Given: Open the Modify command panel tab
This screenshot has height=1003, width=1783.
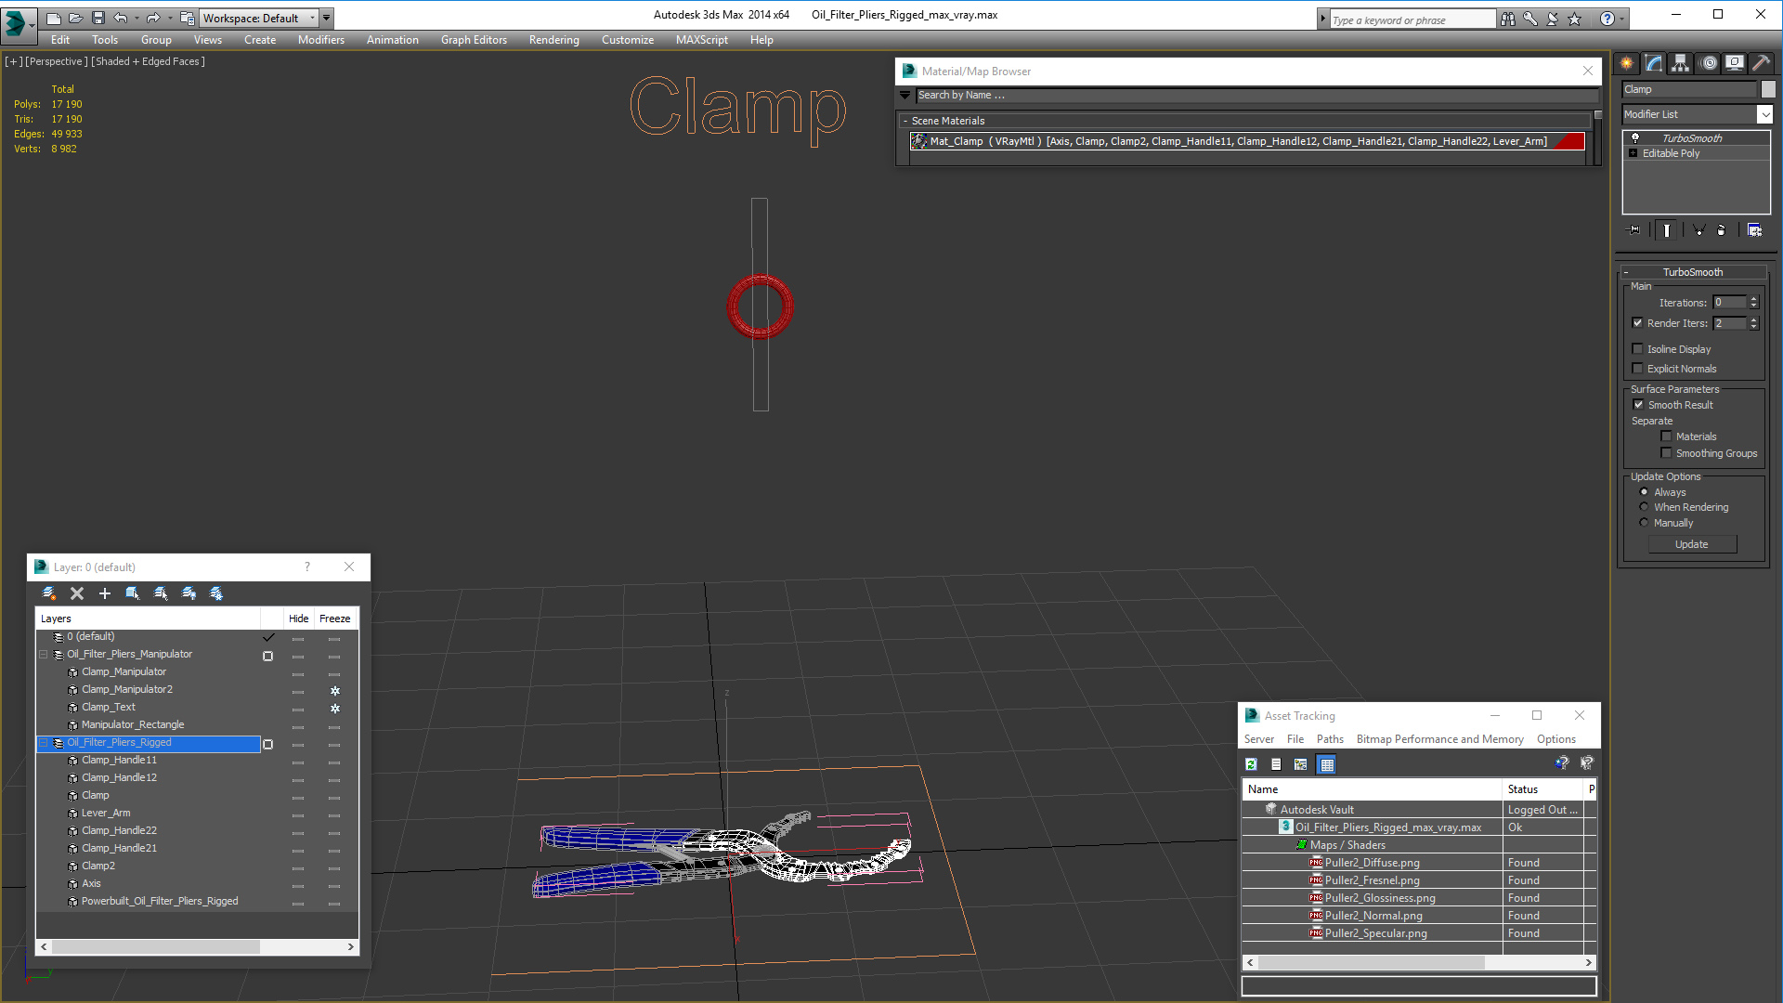Looking at the screenshot, I should (x=1654, y=63).
